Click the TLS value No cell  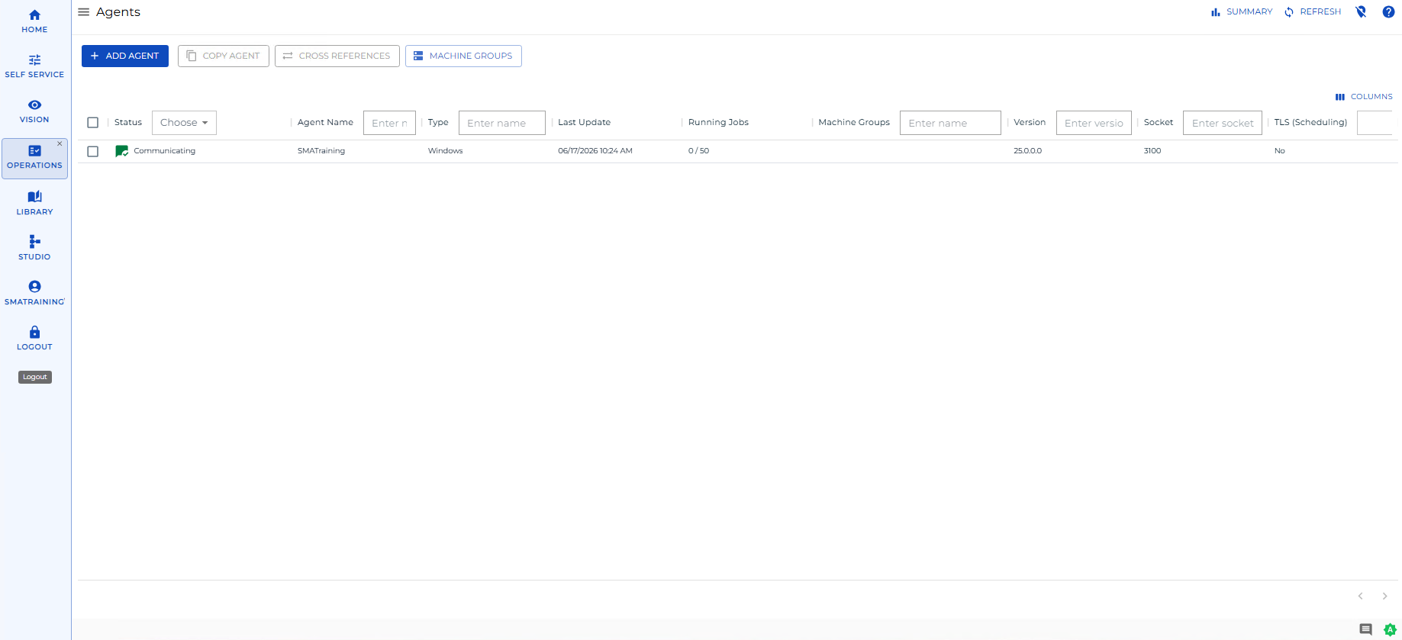[x=1280, y=151]
